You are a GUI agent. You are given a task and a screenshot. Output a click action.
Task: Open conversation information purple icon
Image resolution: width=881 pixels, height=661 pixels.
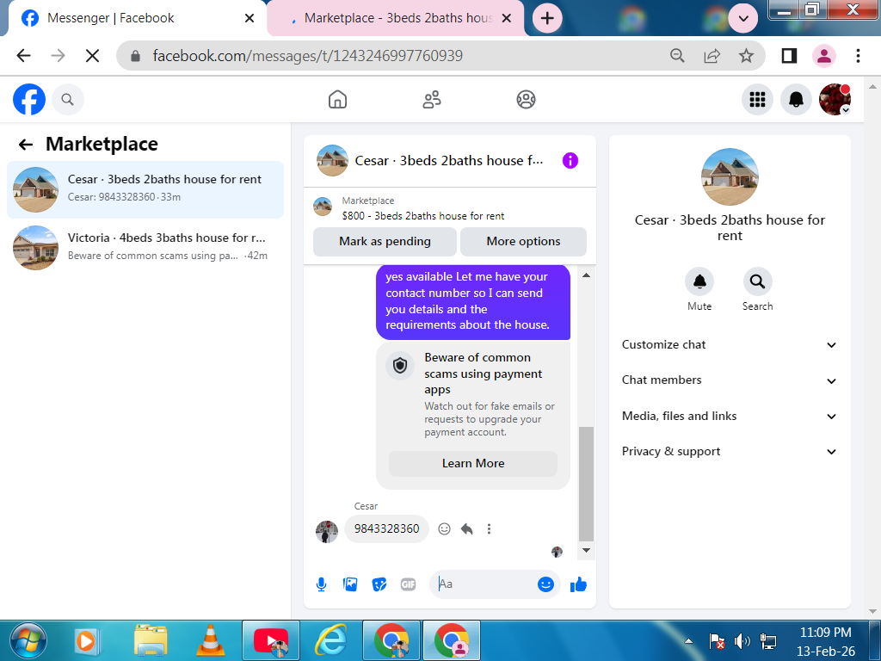click(x=570, y=161)
